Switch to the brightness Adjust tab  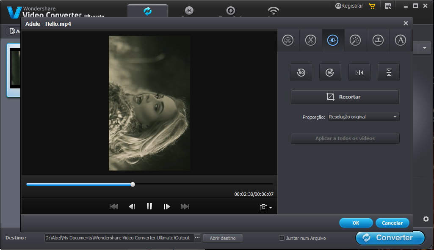(333, 40)
